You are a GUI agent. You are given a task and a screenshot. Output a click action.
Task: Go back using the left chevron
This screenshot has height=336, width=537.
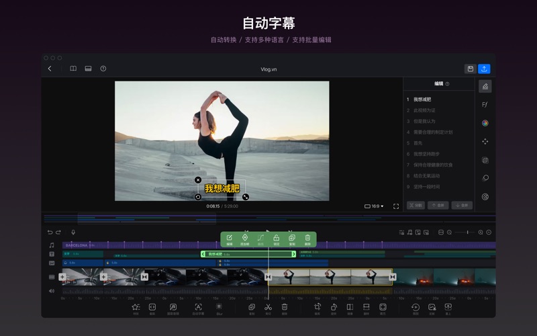click(50, 69)
